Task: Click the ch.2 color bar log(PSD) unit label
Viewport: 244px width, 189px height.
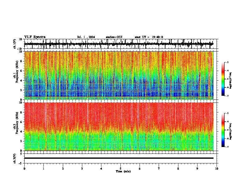Action: click(231, 131)
